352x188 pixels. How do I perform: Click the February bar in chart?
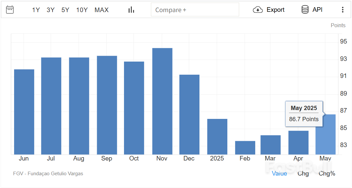pyautogui.click(x=245, y=148)
